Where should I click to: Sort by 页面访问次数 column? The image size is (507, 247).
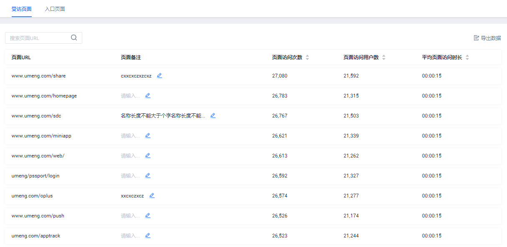coord(307,57)
